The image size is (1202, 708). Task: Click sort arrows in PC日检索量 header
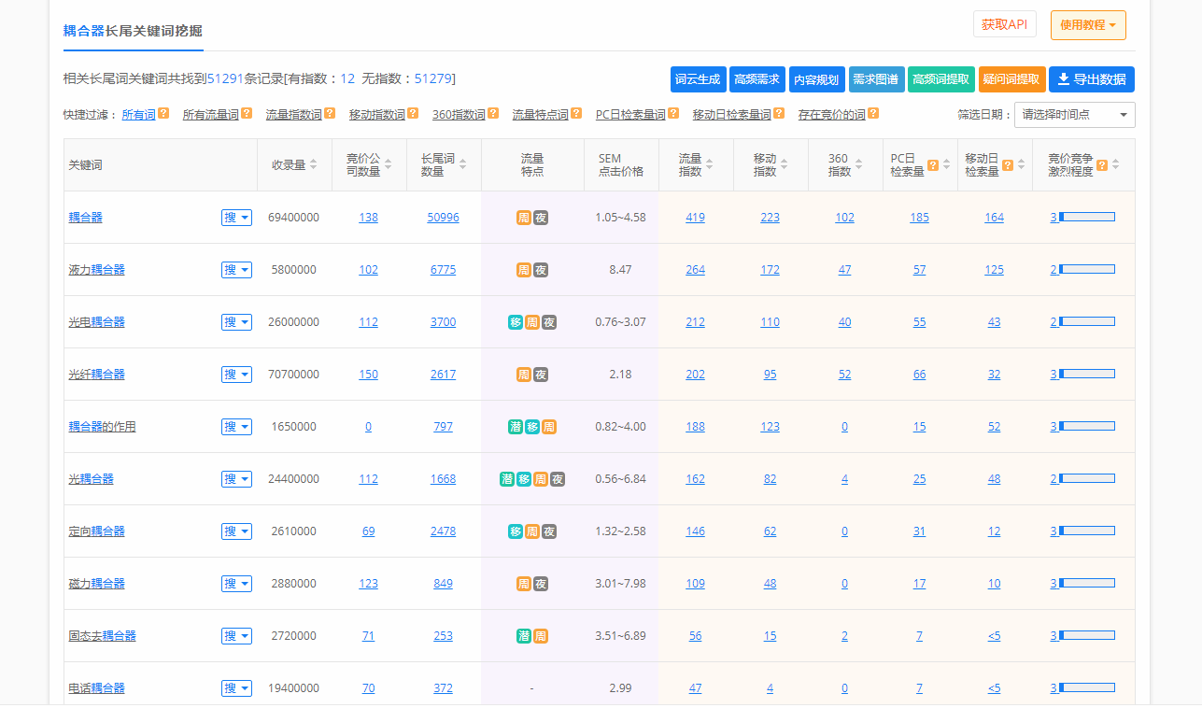(x=946, y=164)
